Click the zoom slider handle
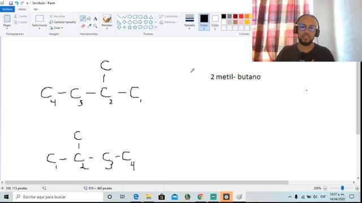This screenshot has height=203, width=362. [x=342, y=188]
